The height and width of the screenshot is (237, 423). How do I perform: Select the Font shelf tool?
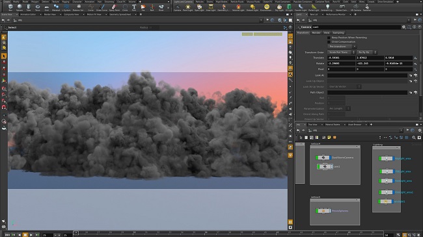click(134, 8)
